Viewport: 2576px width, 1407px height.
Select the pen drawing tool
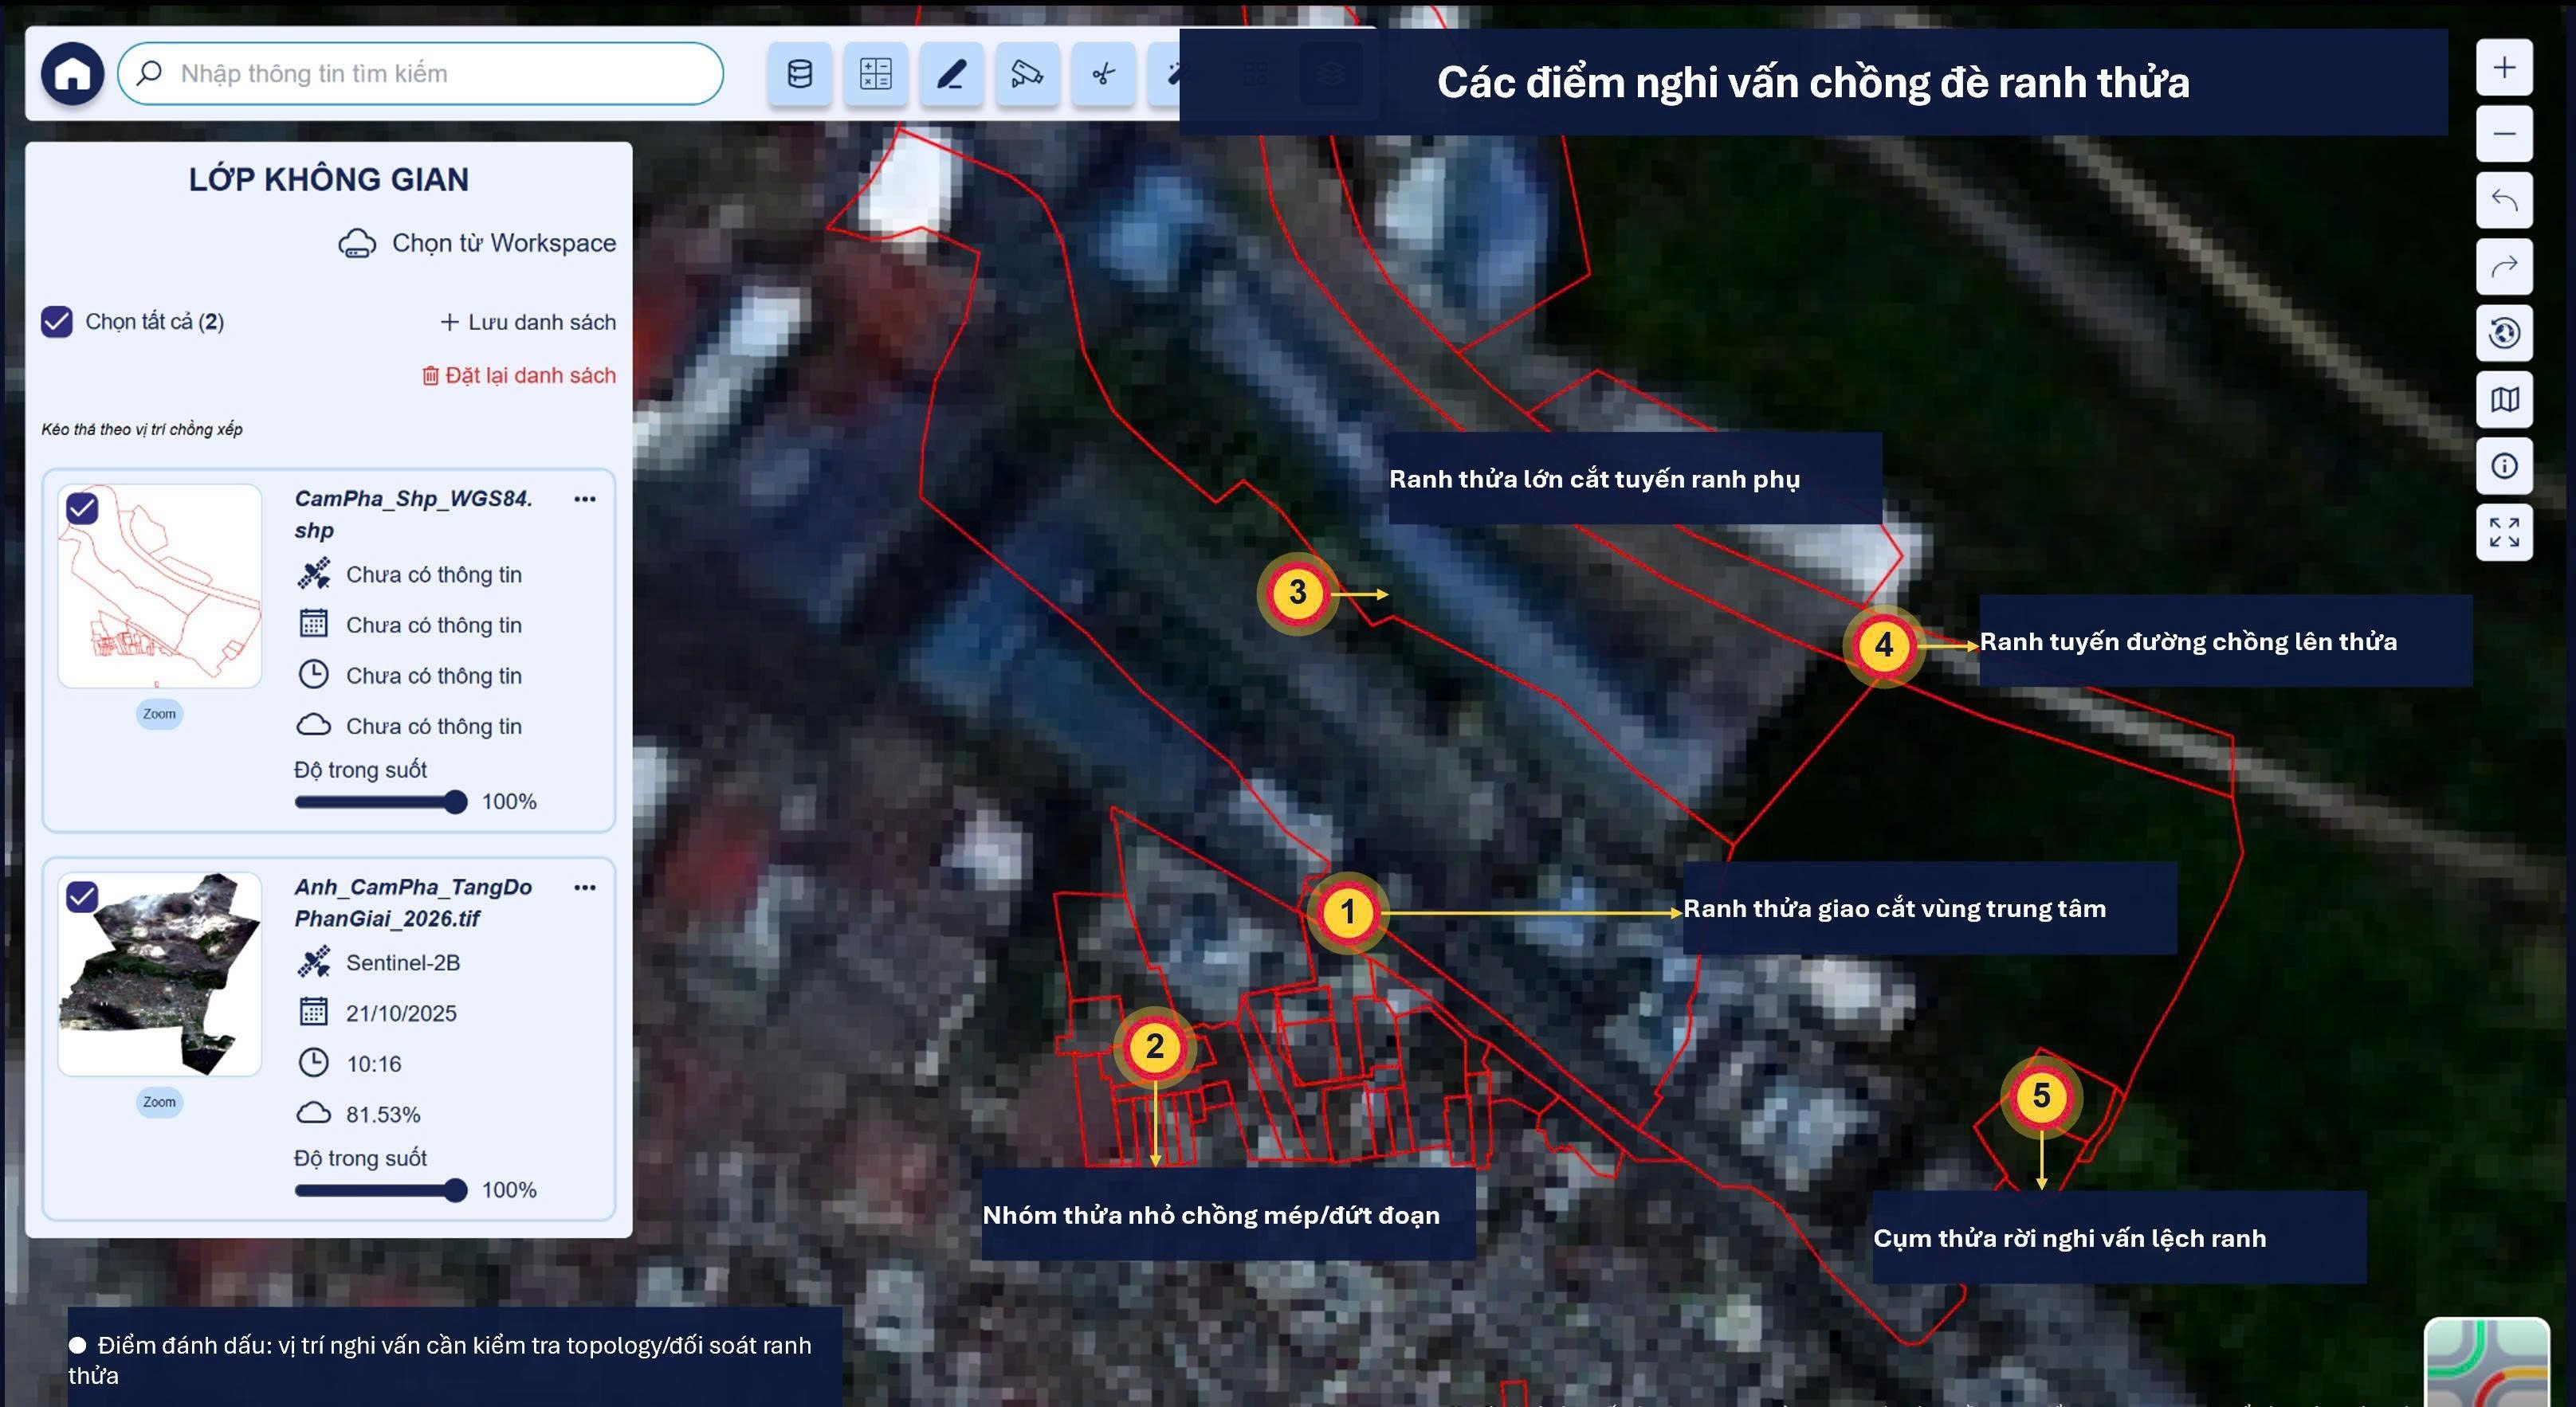tap(951, 73)
